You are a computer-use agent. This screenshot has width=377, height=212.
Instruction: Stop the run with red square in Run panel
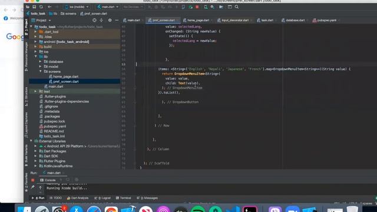pyautogui.click(x=33, y=180)
